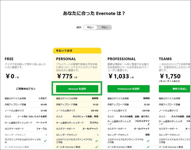Screen dimensions: 191x150
Task: Click the FREE offline access checkmark
Action: pyautogui.click(x=45, y=141)
